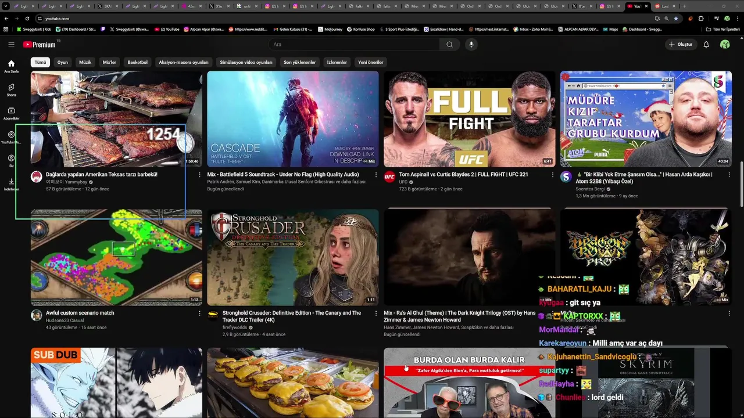Select the Müzik filter chip
The width and height of the screenshot is (744, 418).
(85, 62)
